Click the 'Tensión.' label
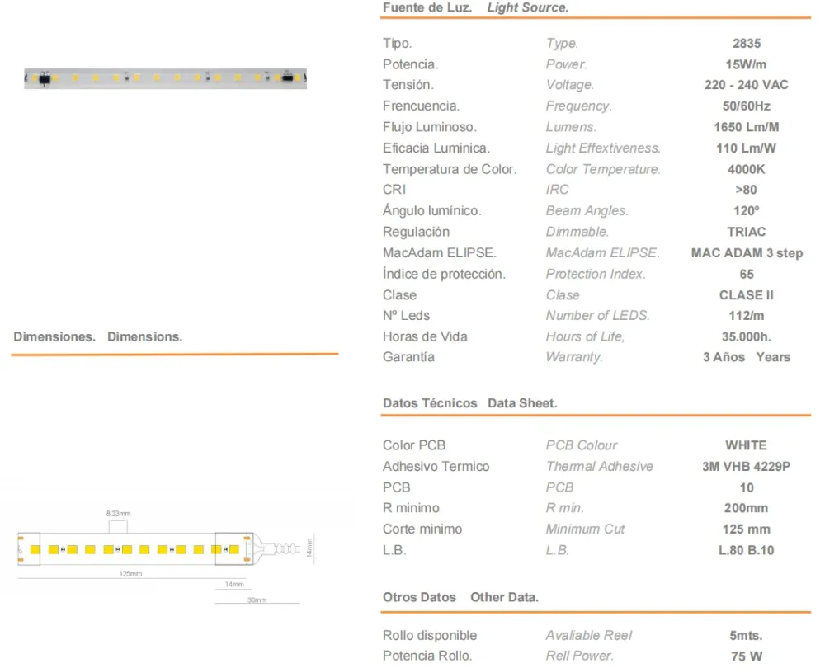Image resolution: width=825 pixels, height=668 pixels. (x=408, y=85)
